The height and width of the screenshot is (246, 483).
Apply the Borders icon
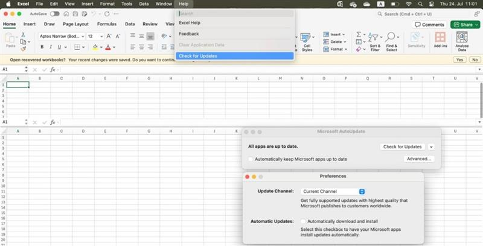[77, 47]
